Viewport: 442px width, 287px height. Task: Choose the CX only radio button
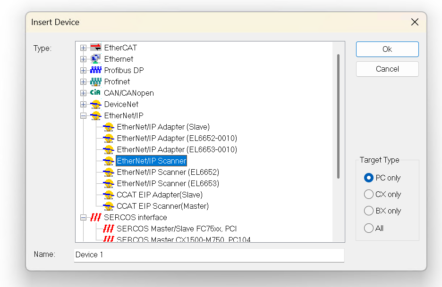pyautogui.click(x=369, y=194)
